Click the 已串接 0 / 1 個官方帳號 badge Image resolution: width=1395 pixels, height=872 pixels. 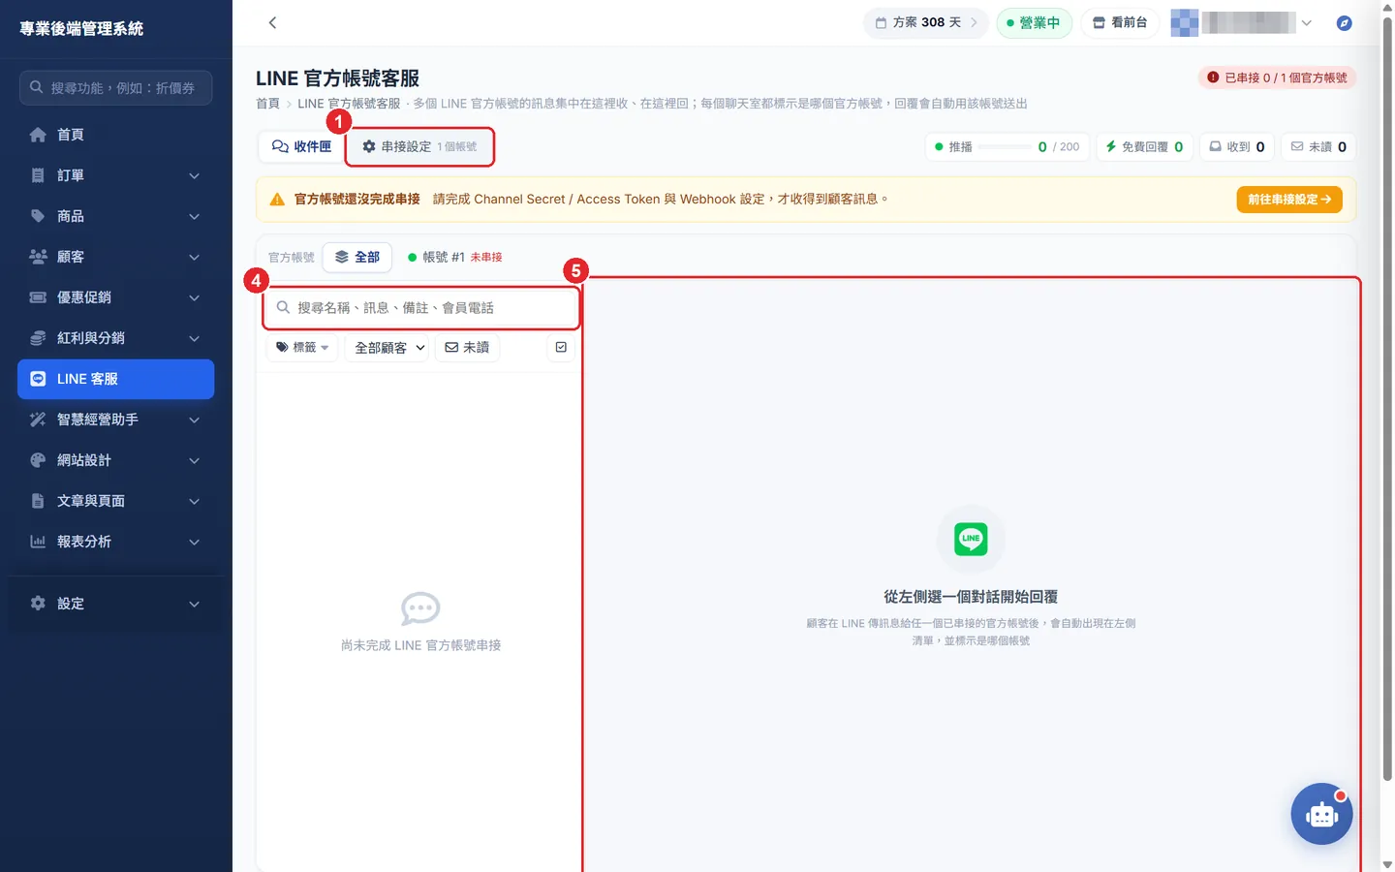coord(1277,78)
